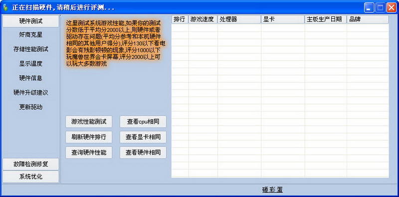Screen dimensions: 399x197
Task: Open the 硬件测试 sidebar section
Action: (x=30, y=21)
